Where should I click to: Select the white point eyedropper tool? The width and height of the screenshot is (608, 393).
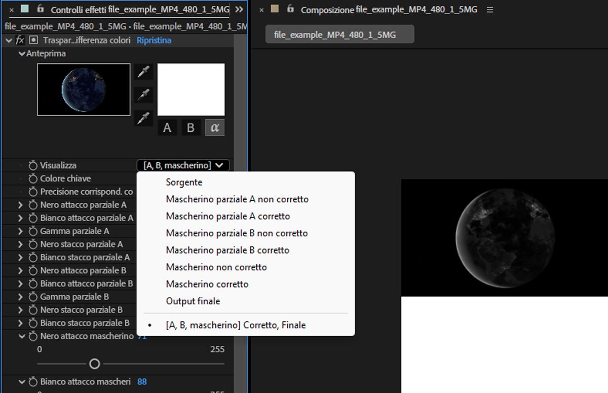point(143,118)
